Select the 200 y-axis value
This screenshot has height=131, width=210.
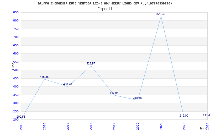(16, 120)
